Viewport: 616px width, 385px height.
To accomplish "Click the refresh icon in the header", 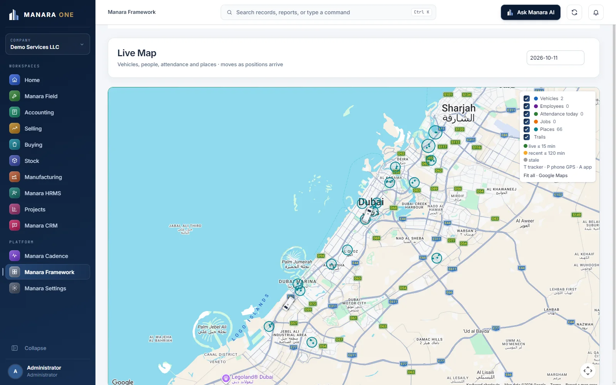I will click(x=574, y=12).
